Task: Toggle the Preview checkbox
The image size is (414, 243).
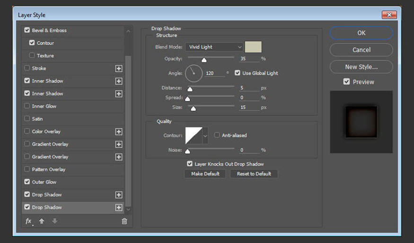Action: tap(346, 82)
